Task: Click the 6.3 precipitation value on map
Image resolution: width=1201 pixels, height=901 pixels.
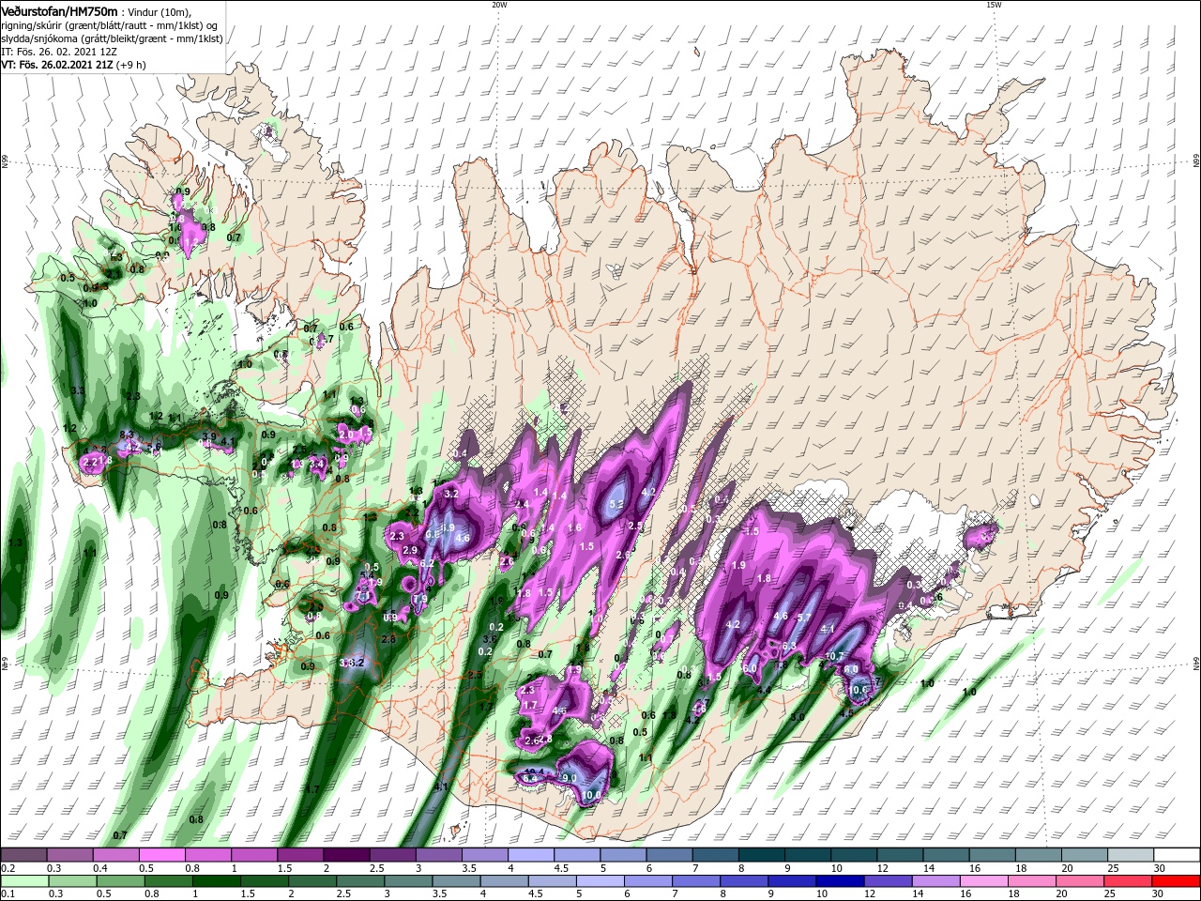Action: pos(789,646)
